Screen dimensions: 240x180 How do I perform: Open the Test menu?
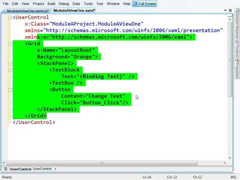click(99, 3)
